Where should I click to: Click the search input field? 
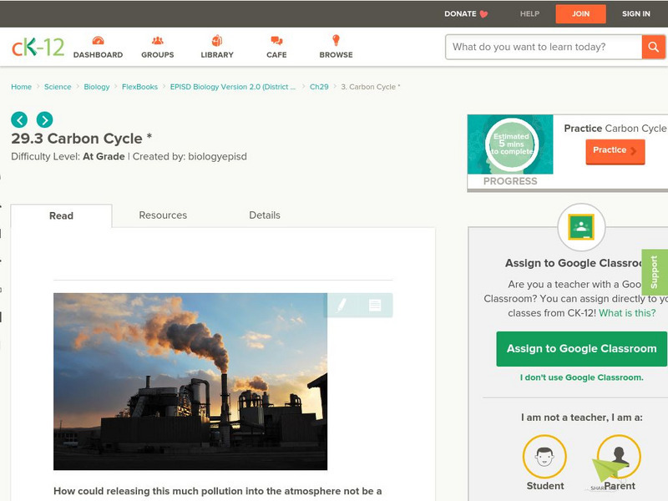pyautogui.click(x=544, y=47)
